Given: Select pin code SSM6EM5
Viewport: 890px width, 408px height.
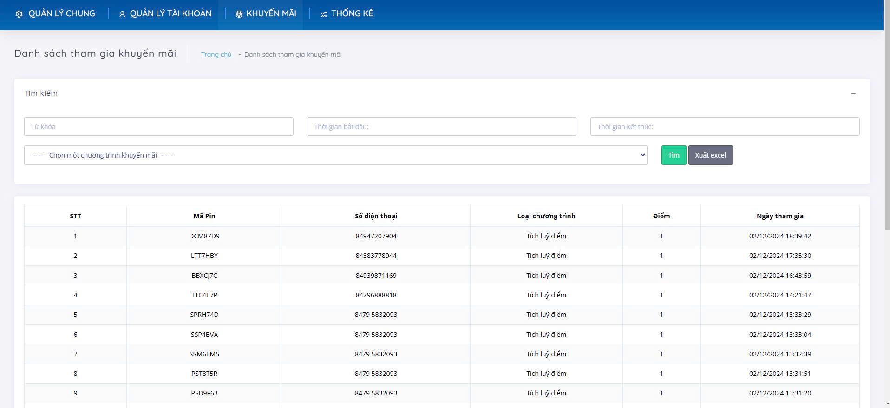Looking at the screenshot, I should pos(204,354).
